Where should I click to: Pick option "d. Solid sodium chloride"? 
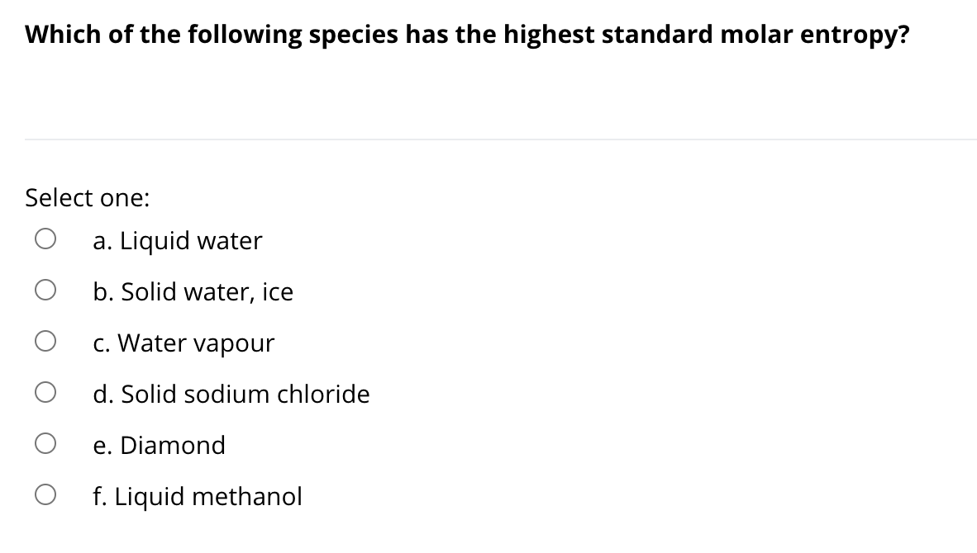45,390
